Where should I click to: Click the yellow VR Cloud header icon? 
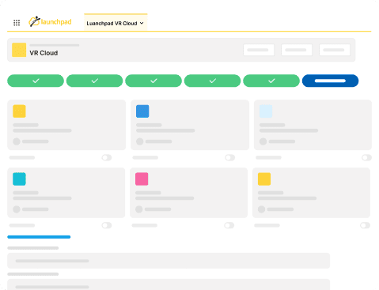coord(19,50)
